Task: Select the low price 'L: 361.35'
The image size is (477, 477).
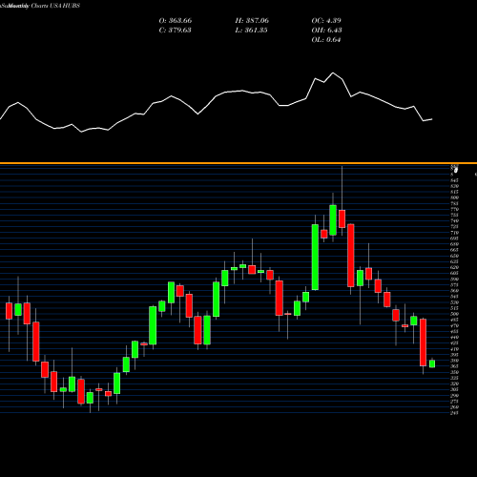Action: (251, 31)
